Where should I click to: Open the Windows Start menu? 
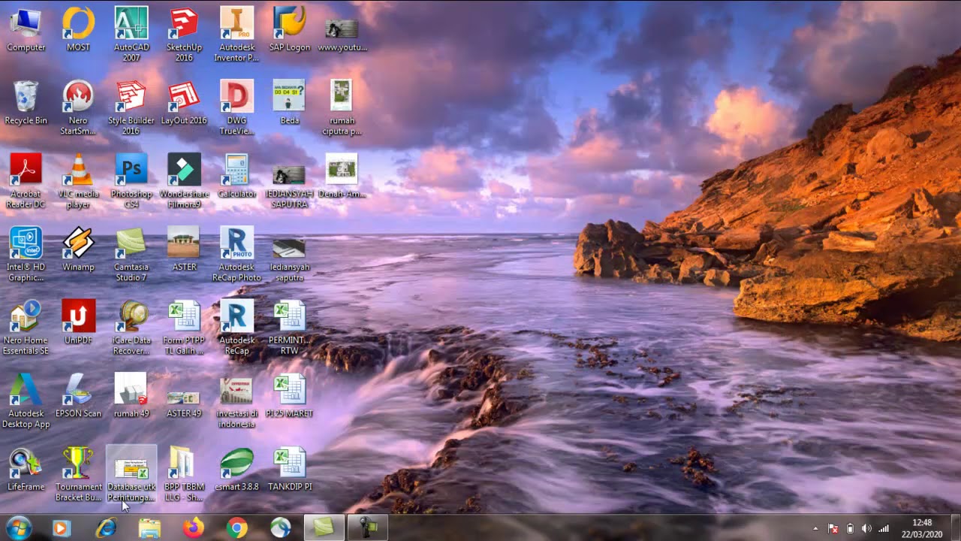click(18, 528)
